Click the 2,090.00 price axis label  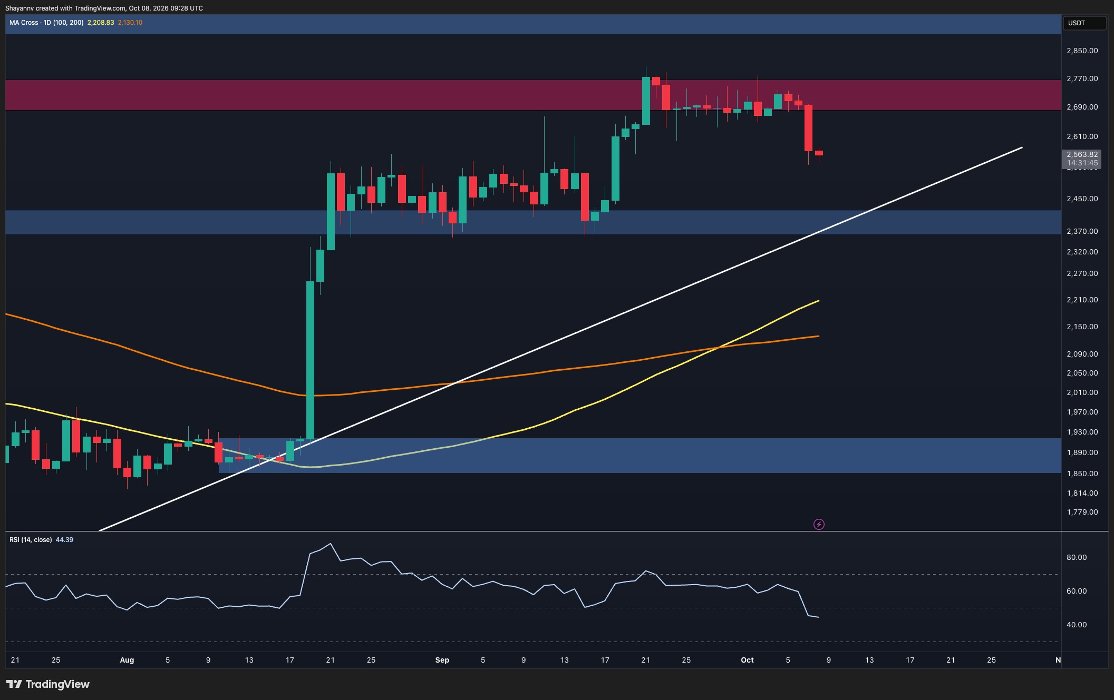(1082, 354)
